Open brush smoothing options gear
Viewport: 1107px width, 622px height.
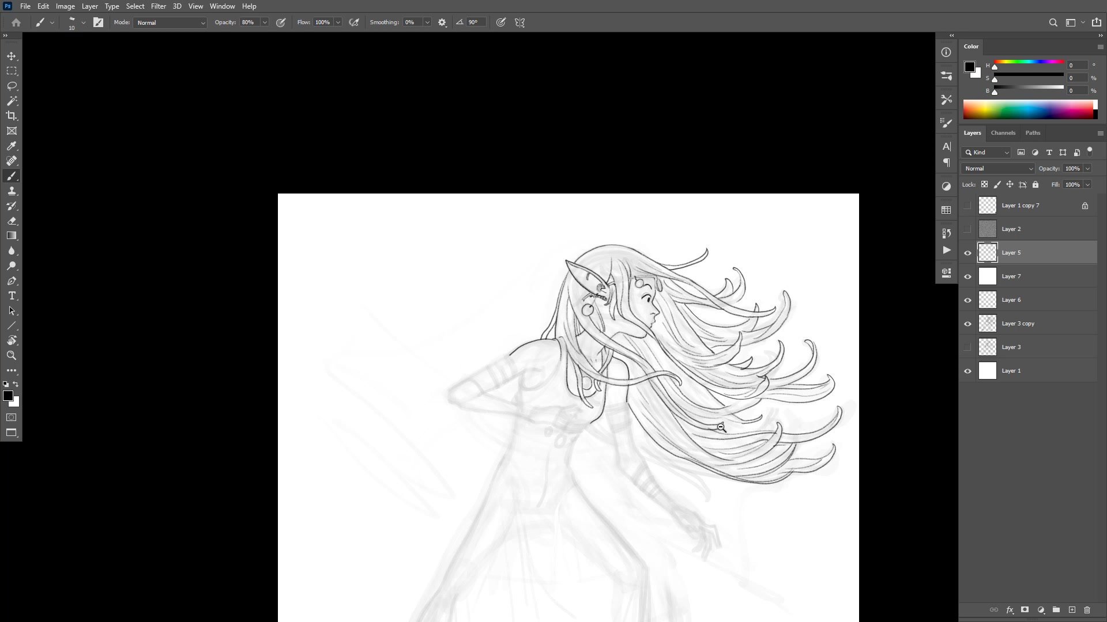pyautogui.click(x=442, y=22)
